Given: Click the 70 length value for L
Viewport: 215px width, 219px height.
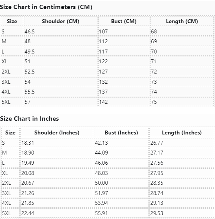Looking at the screenshot, I should coord(154,52).
